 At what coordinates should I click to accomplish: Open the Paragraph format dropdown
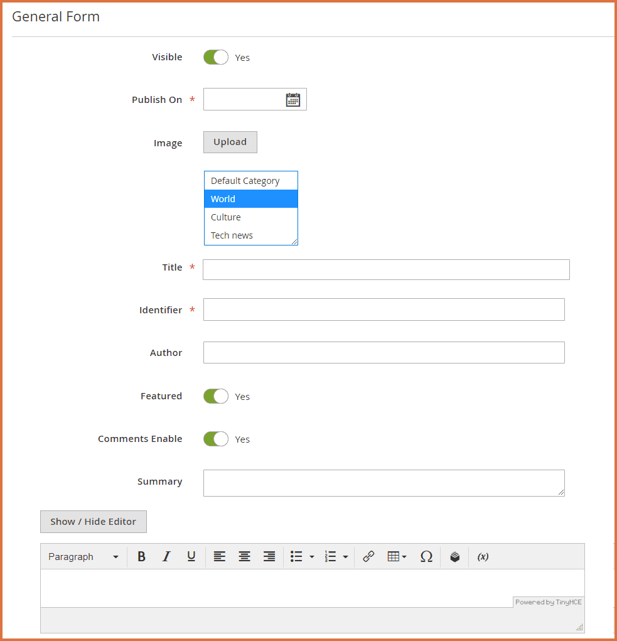[x=83, y=557]
